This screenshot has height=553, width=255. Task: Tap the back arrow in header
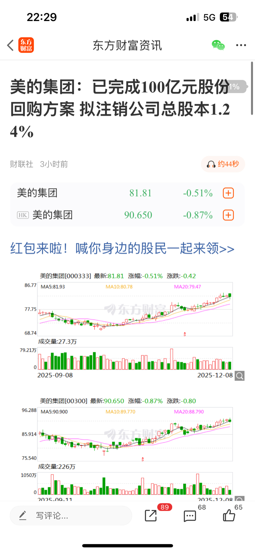(10, 45)
